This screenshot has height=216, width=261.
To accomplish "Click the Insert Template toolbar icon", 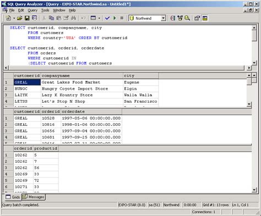I will pyautogui.click(x=34, y=18).
